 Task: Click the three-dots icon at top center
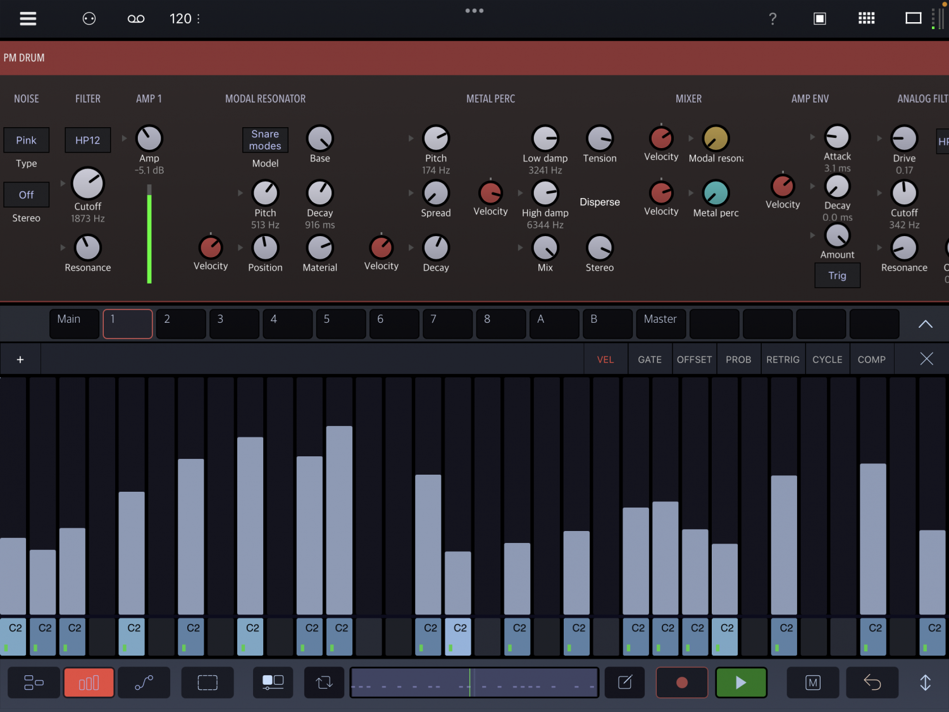475,11
